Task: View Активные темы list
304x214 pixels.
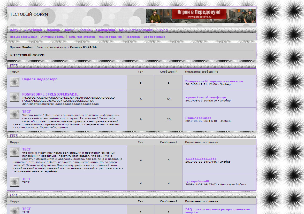Action: 53,37
